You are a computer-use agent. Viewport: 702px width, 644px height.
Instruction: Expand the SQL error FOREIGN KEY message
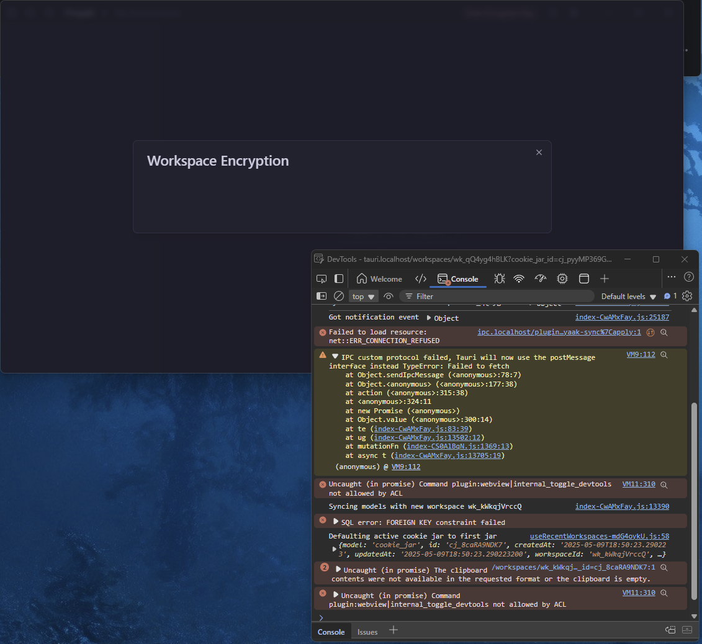pyautogui.click(x=336, y=522)
